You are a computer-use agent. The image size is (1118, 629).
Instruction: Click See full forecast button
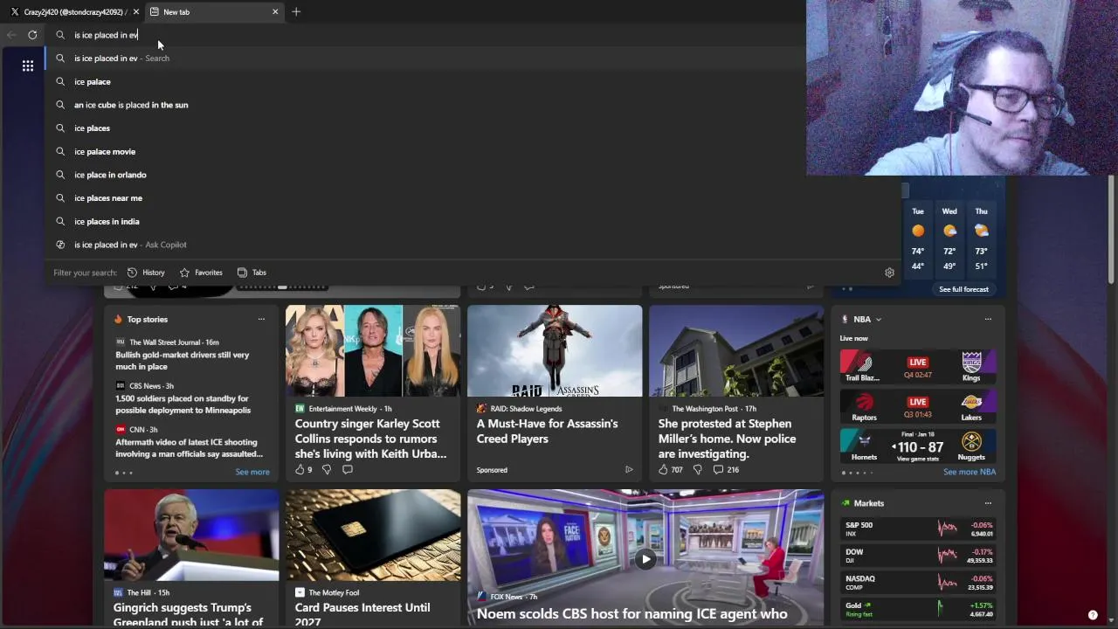(x=963, y=289)
